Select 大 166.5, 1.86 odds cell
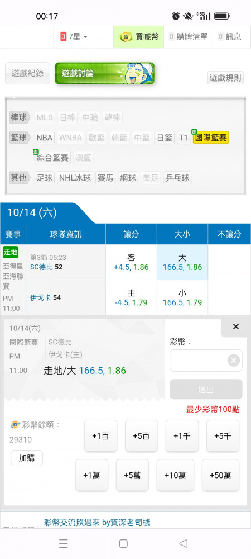This screenshot has height=559, width=251. (x=182, y=262)
